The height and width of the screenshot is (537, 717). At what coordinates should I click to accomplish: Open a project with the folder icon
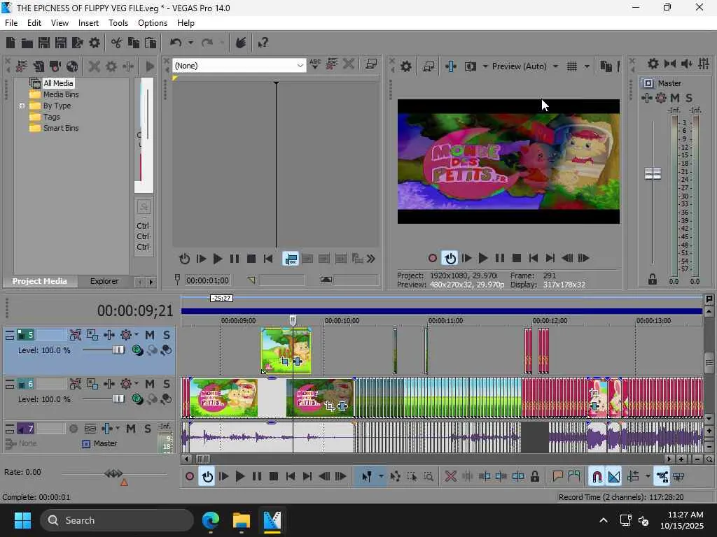27,43
